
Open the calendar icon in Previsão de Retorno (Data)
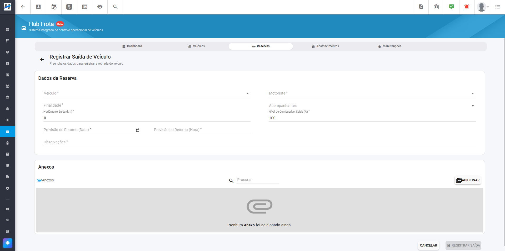(138, 130)
